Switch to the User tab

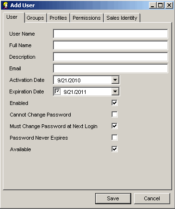[x=14, y=17]
